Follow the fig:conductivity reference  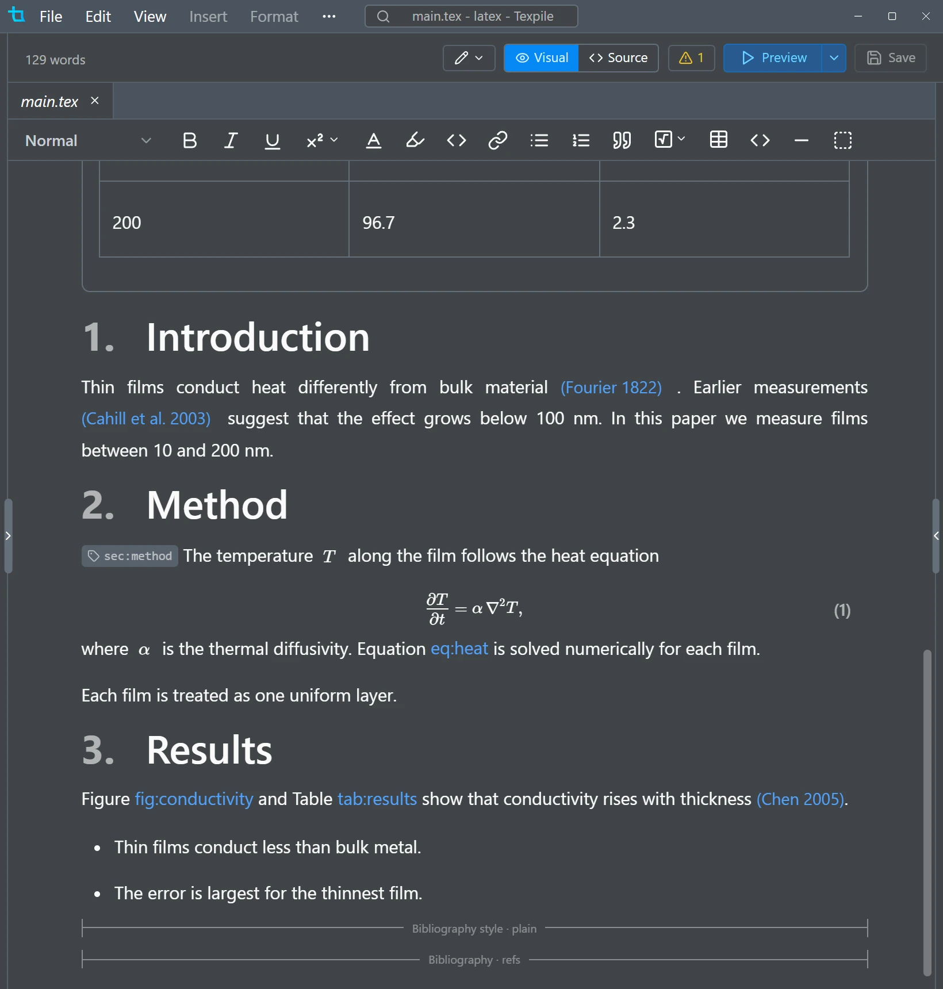pyautogui.click(x=194, y=799)
